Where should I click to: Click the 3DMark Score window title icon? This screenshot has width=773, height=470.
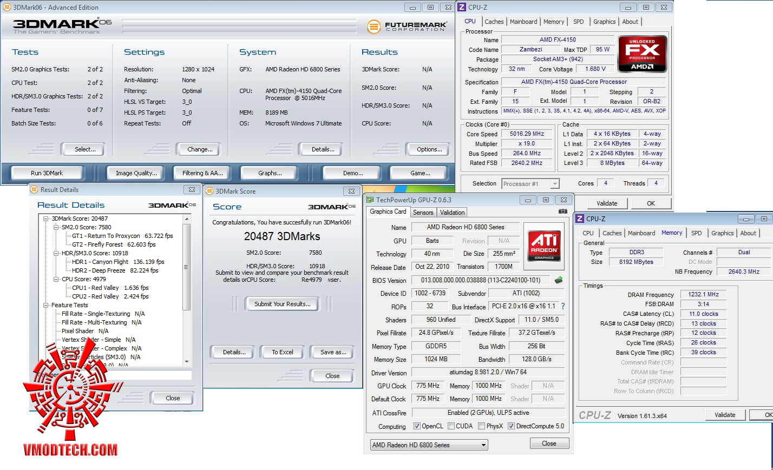pyautogui.click(x=210, y=191)
